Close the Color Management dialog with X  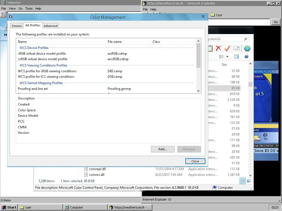pyautogui.click(x=203, y=16)
